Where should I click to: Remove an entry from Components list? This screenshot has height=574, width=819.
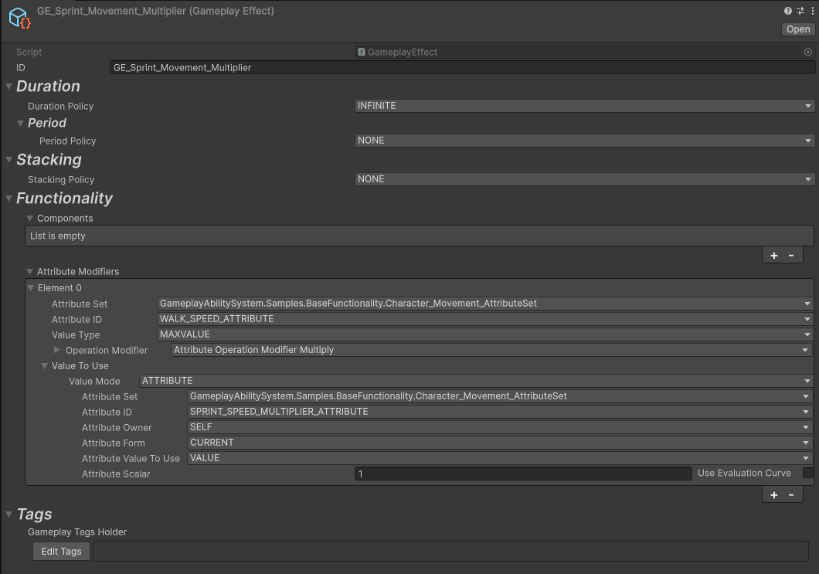pos(791,255)
